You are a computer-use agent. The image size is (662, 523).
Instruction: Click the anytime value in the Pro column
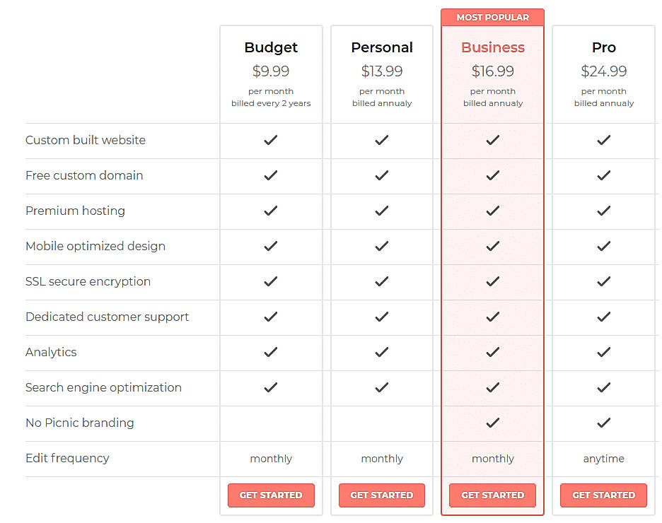coord(603,458)
